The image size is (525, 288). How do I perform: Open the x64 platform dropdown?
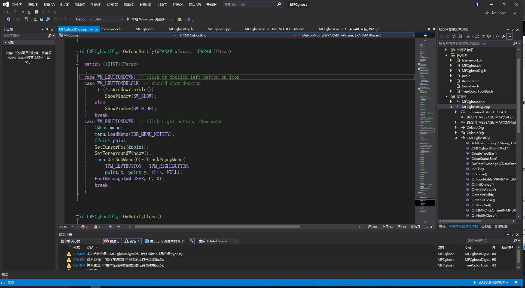coord(109,19)
